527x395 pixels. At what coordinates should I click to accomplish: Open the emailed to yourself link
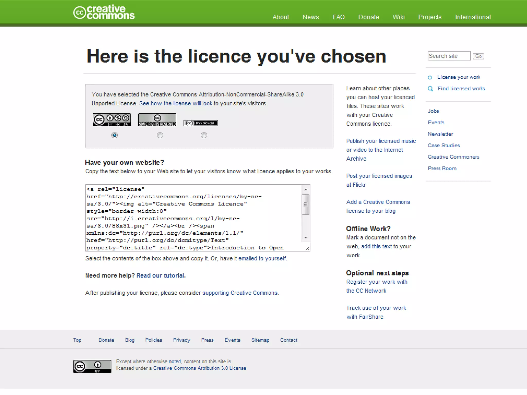pos(262,258)
